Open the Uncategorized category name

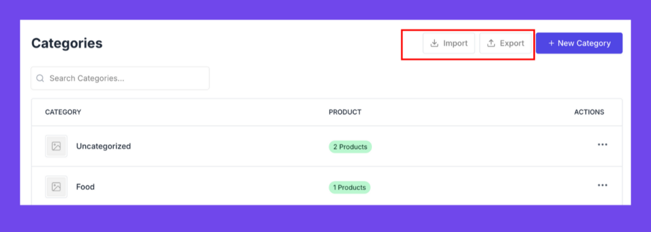(104, 146)
